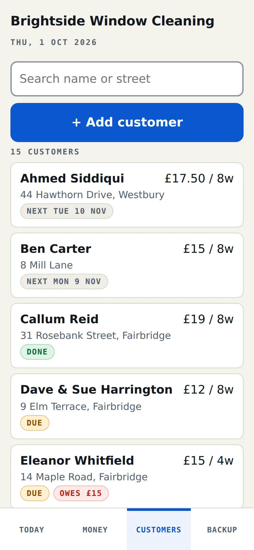Open Ahmed Siddiqui's customer card
Viewport: 254px width, 550px height.
(x=127, y=195)
